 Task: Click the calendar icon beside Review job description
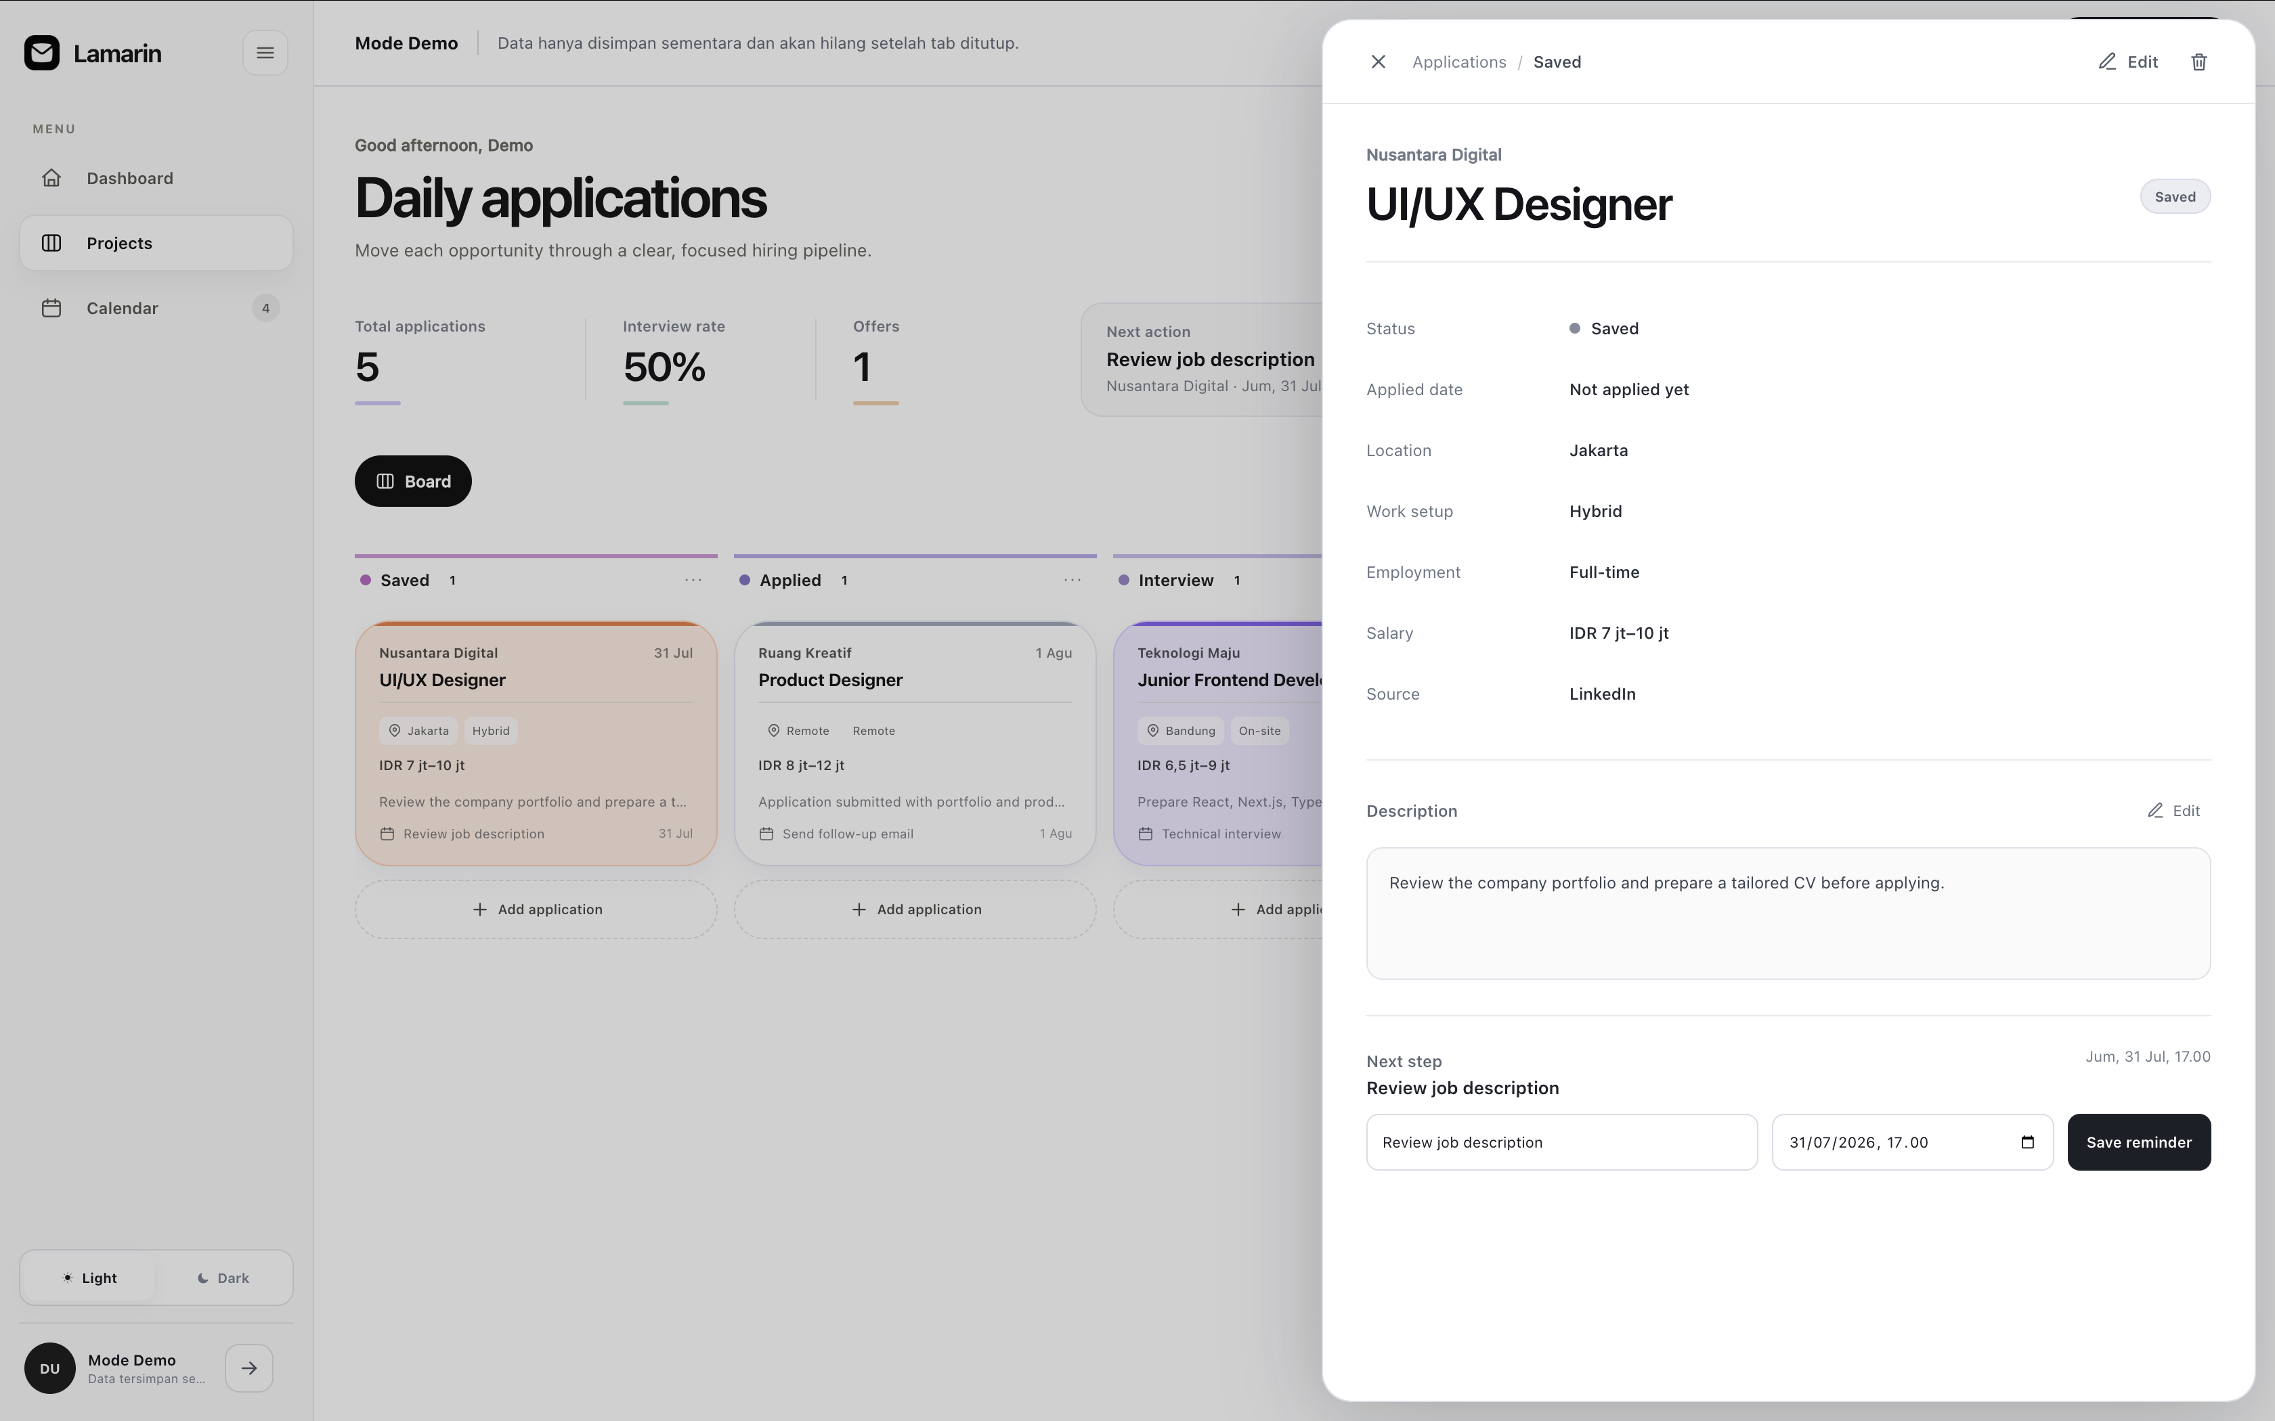tap(387, 834)
